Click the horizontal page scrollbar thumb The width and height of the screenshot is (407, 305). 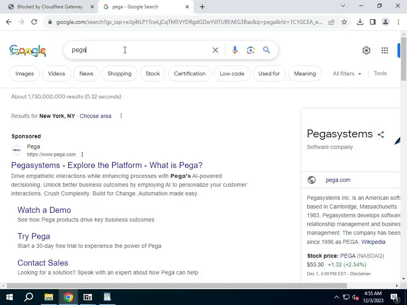point(177,286)
